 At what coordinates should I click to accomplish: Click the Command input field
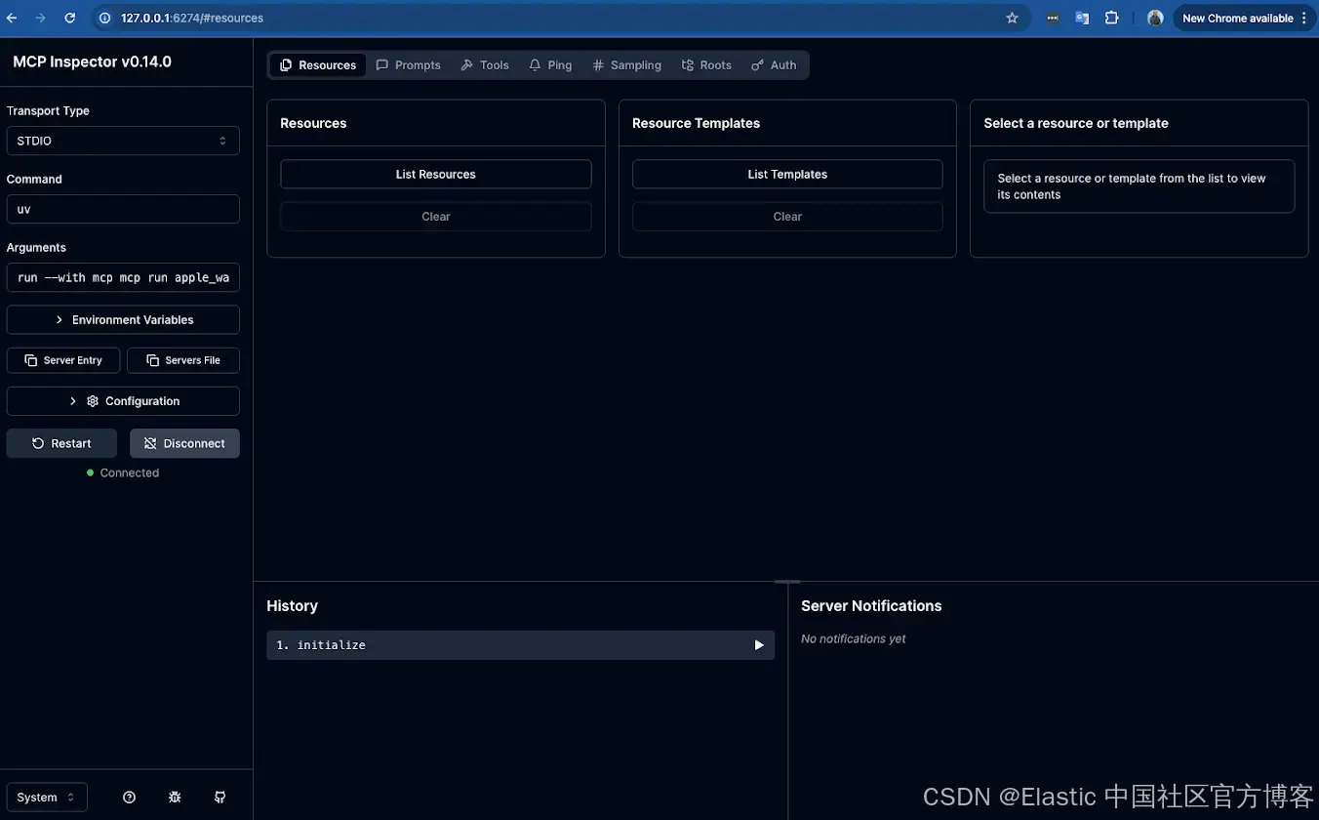click(123, 209)
